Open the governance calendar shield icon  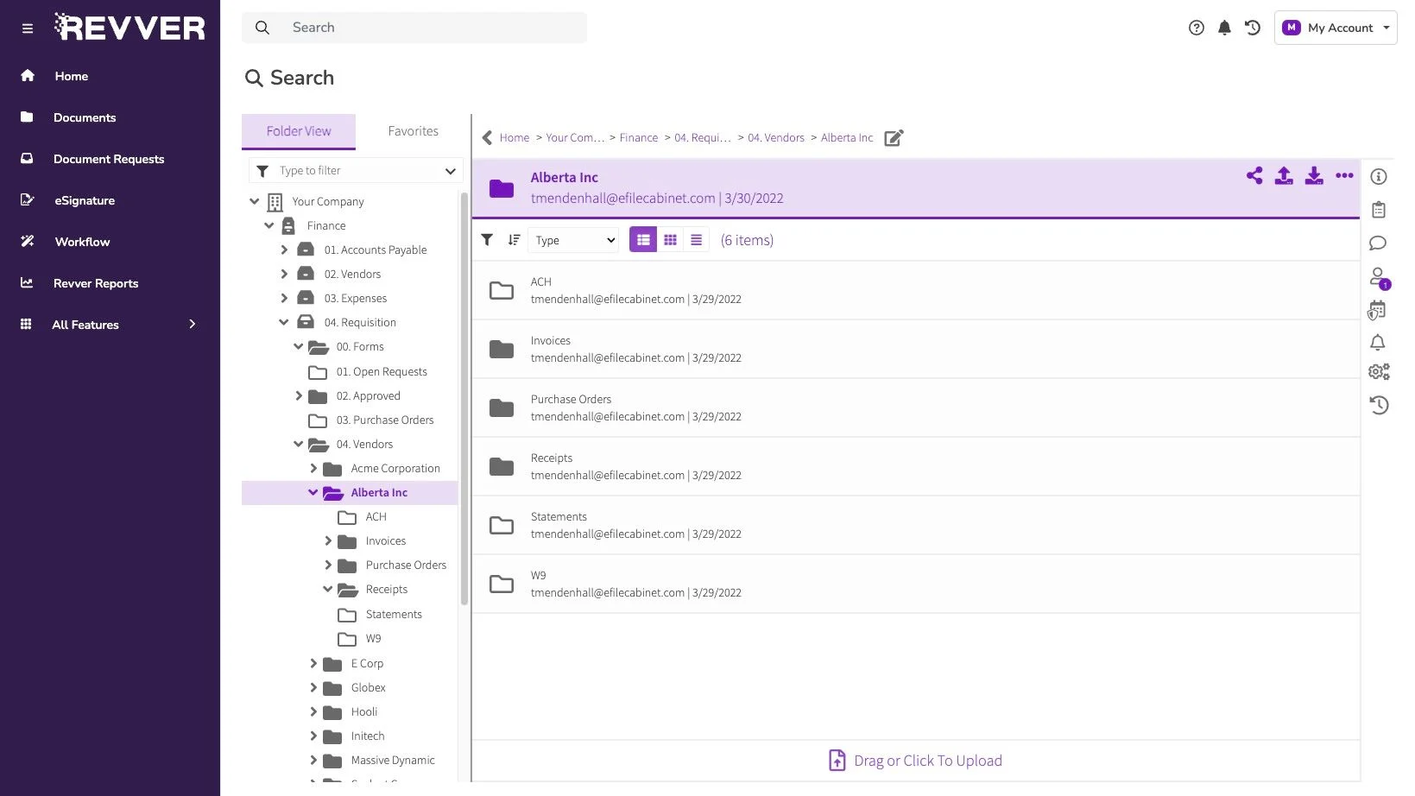coord(1377,310)
